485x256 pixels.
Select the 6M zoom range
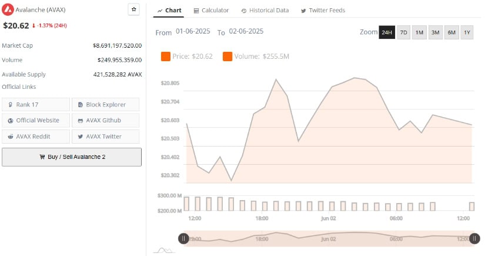(451, 32)
